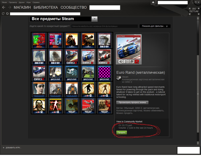Select the green and red cartoon characters card
201x161 pixels.
click(39, 40)
